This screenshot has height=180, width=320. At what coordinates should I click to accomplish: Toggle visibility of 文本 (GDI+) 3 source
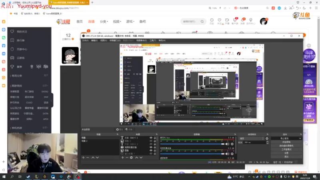151,144
